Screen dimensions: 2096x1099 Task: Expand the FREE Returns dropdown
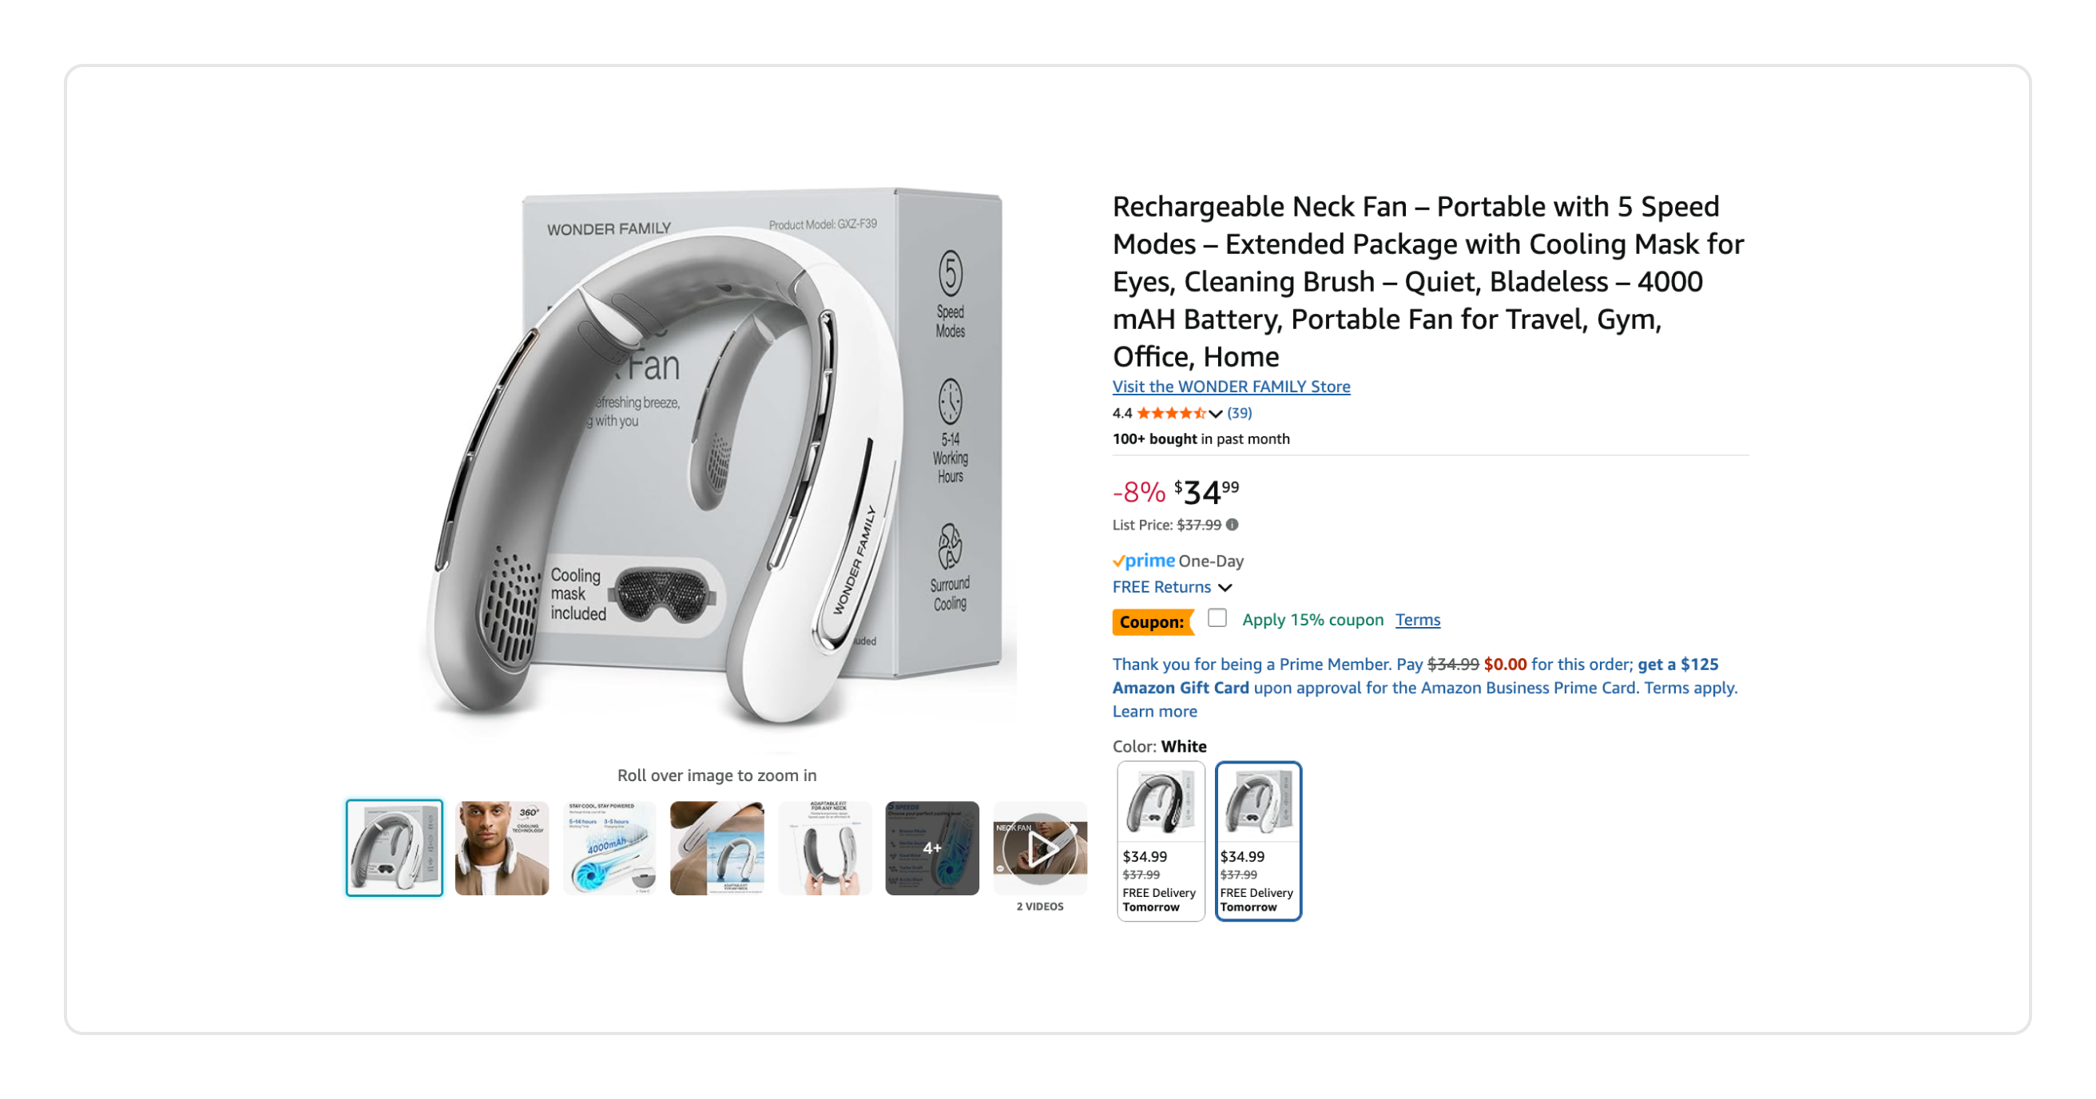(1172, 586)
